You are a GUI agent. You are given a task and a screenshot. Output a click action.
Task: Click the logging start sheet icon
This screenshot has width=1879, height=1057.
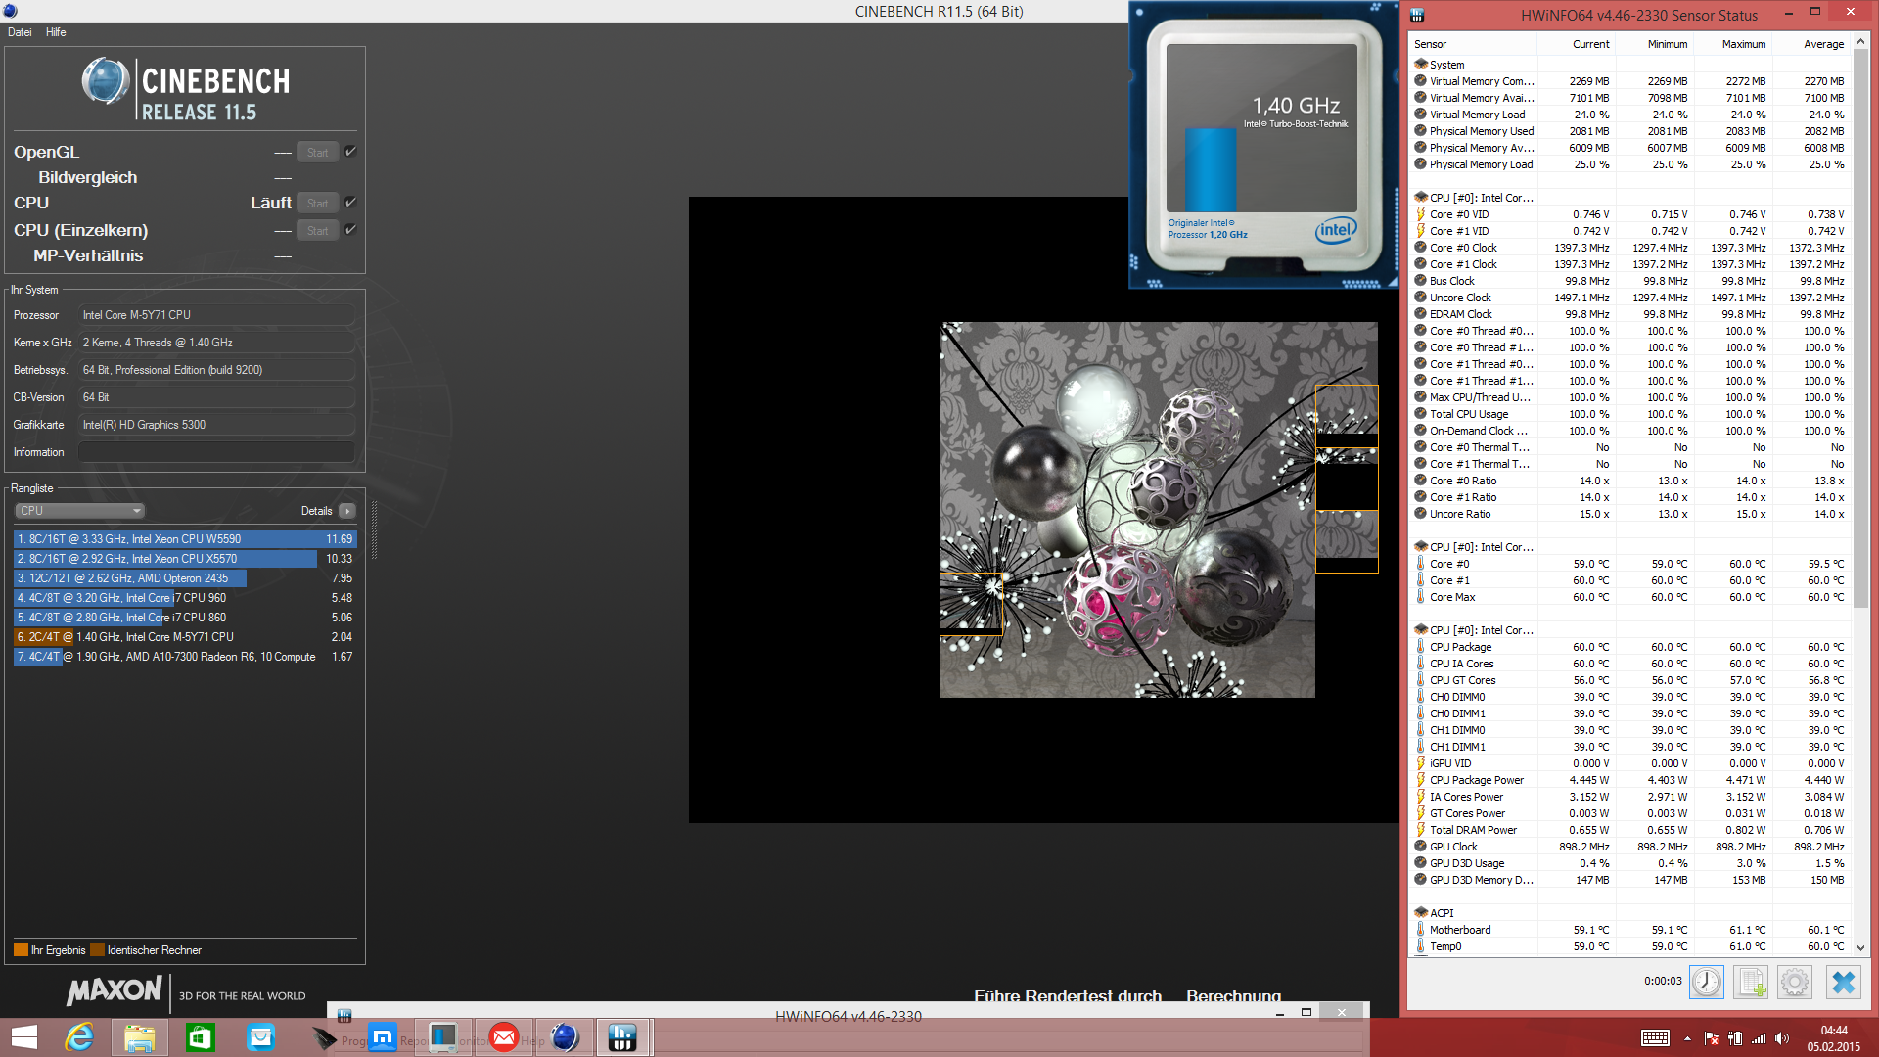point(1751,982)
